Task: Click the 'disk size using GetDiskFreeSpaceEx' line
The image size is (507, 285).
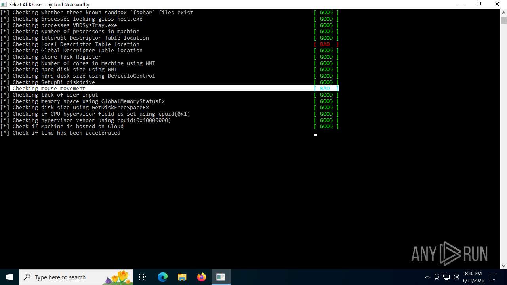Action: (74, 108)
